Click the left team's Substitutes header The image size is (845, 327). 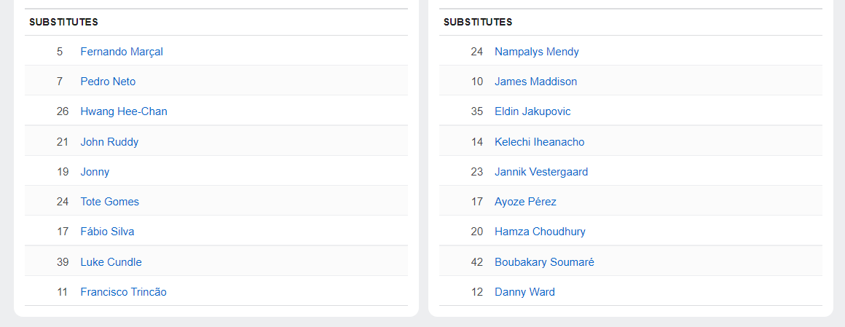[x=63, y=23]
